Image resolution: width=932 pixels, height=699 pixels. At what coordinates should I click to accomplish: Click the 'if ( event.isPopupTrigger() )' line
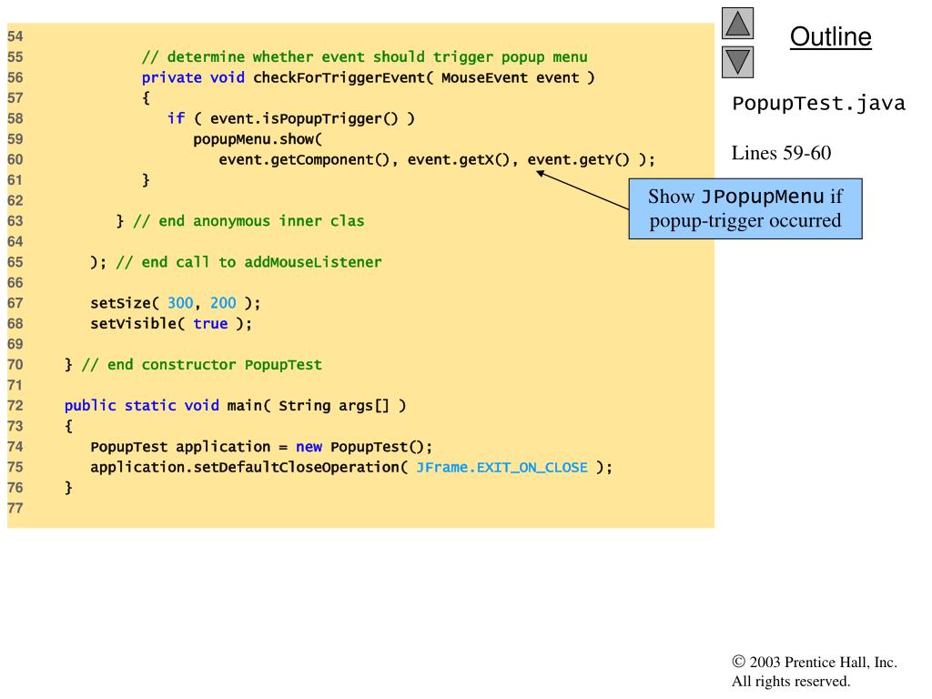(291, 119)
